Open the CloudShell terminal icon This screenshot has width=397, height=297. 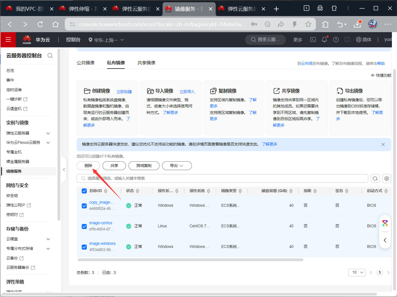[313, 40]
